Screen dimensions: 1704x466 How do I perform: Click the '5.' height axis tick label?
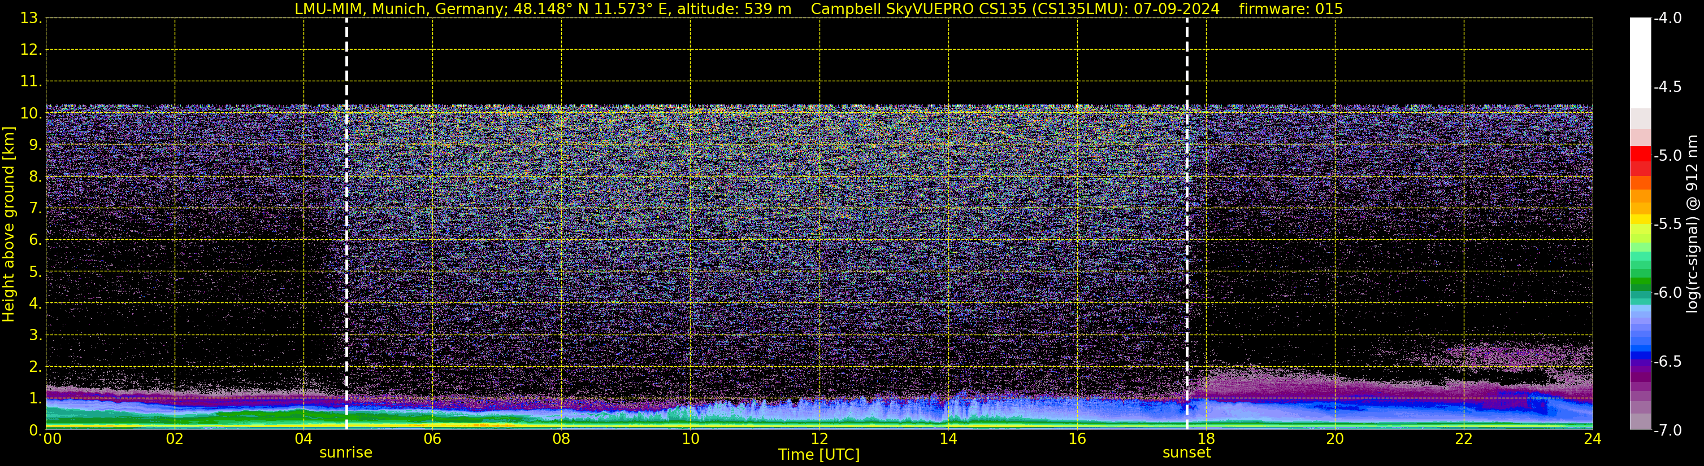coord(36,272)
